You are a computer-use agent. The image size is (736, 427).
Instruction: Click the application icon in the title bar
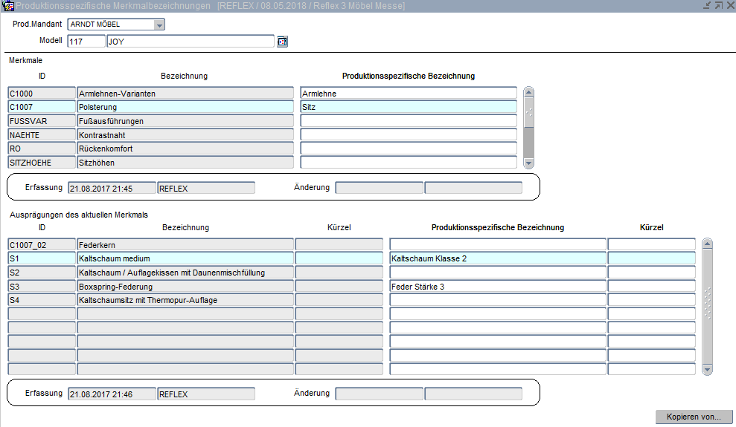(x=8, y=6)
